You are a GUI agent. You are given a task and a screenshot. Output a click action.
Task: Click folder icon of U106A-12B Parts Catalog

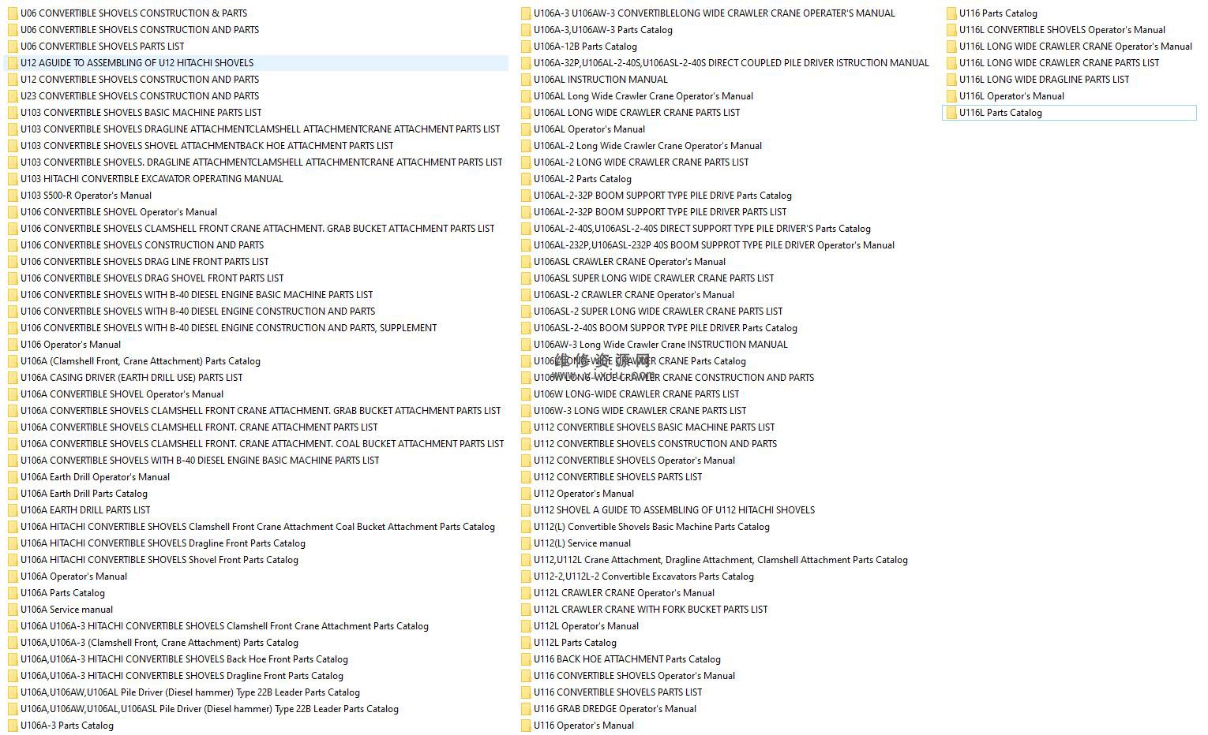click(x=526, y=47)
